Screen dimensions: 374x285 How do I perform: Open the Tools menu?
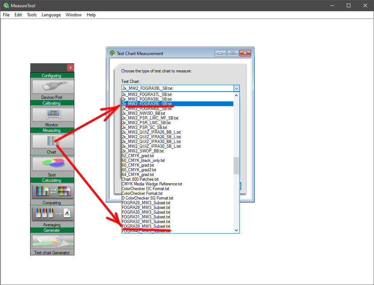(x=32, y=15)
